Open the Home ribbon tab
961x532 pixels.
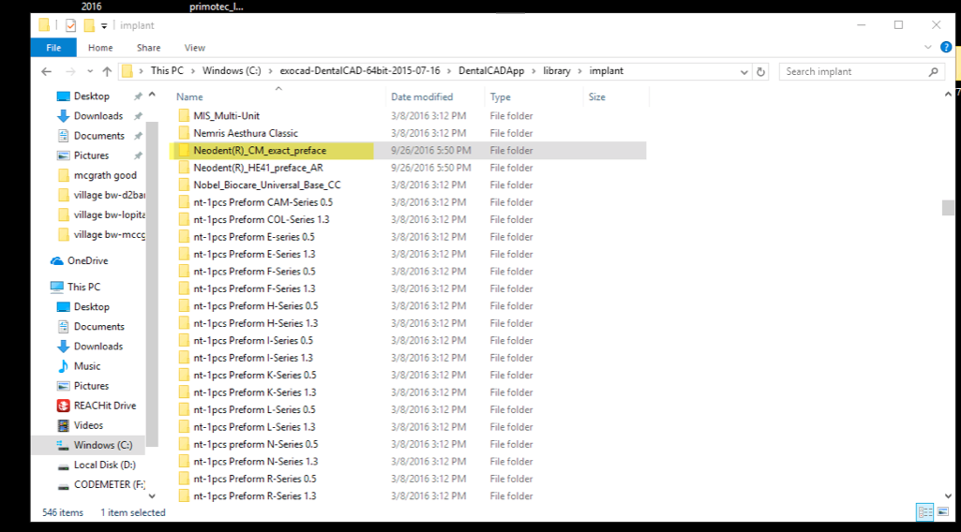click(x=100, y=48)
